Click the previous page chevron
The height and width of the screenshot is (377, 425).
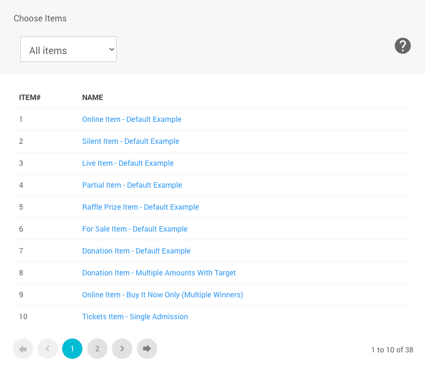[x=48, y=349]
